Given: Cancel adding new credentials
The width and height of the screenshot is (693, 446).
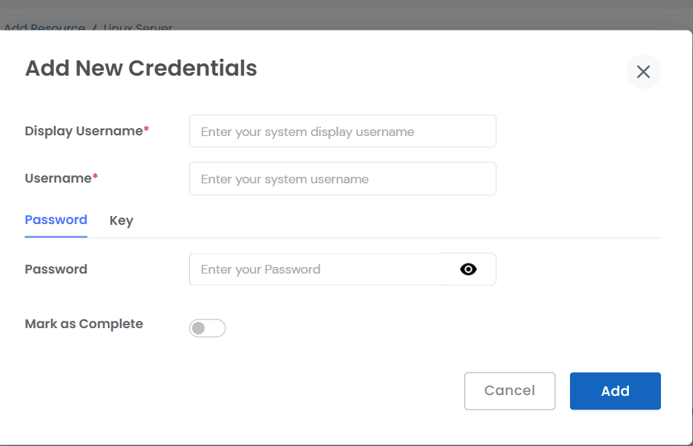Looking at the screenshot, I should [510, 391].
